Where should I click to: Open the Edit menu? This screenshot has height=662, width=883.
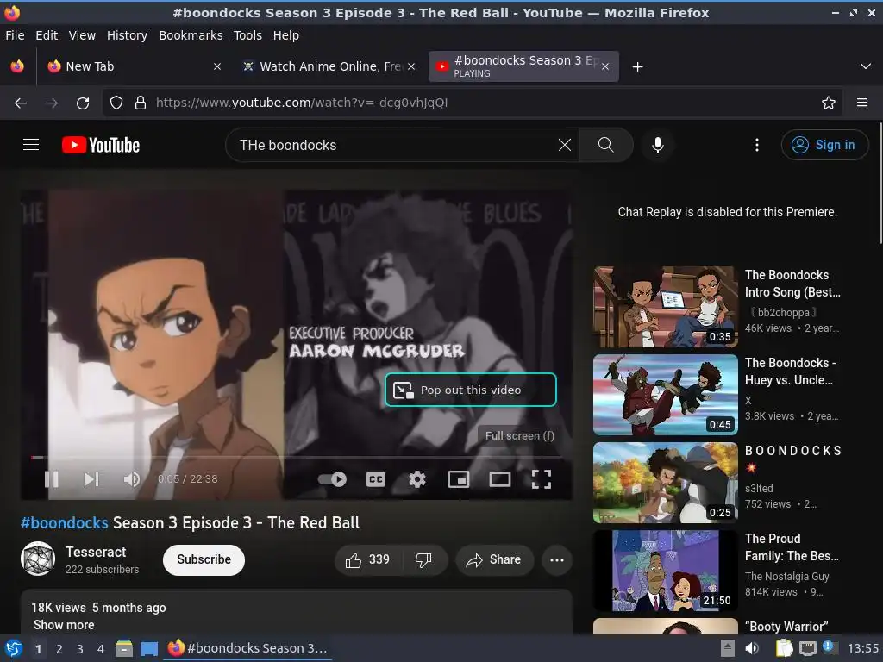(47, 35)
